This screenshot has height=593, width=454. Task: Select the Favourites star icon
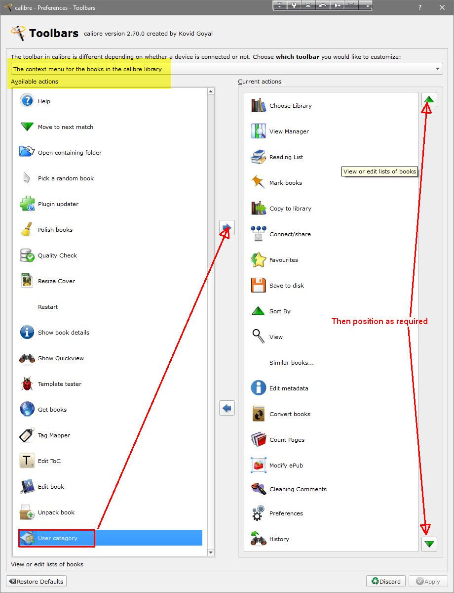258,259
